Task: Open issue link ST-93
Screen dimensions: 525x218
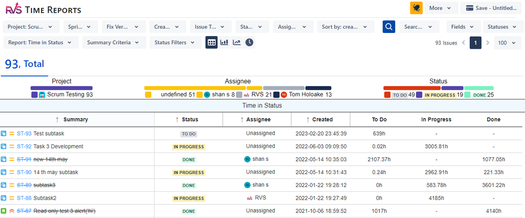Action: pyautogui.click(x=24, y=134)
